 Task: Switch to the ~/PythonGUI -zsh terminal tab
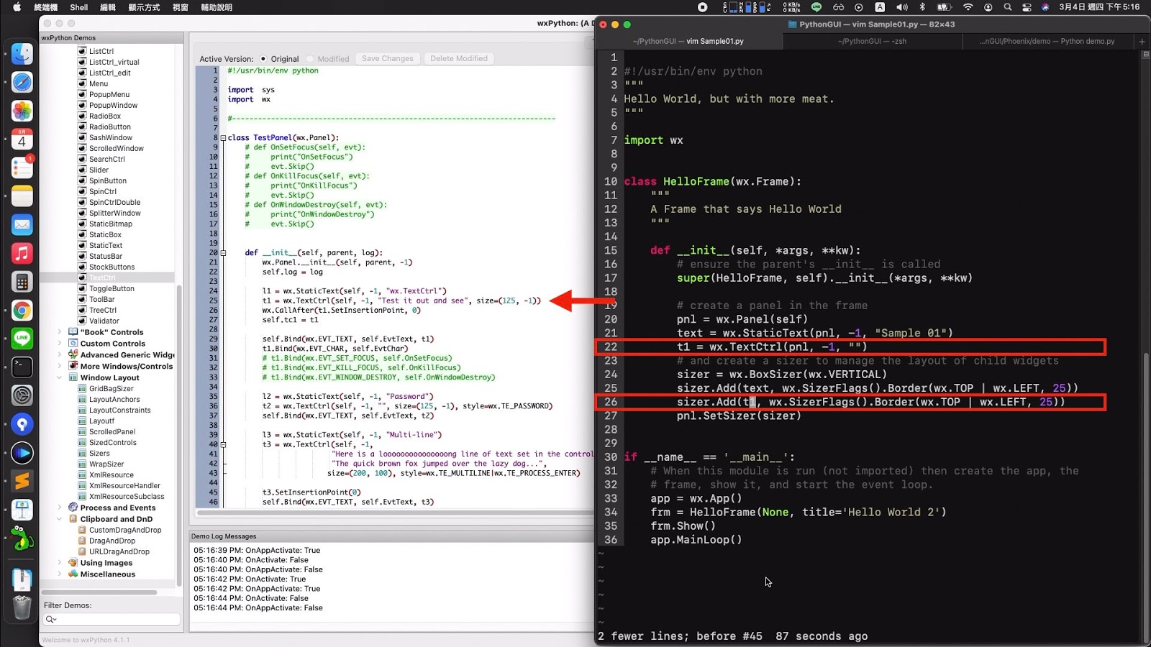pos(872,41)
